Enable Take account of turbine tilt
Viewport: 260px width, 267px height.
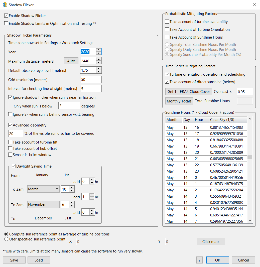tap(11, 142)
